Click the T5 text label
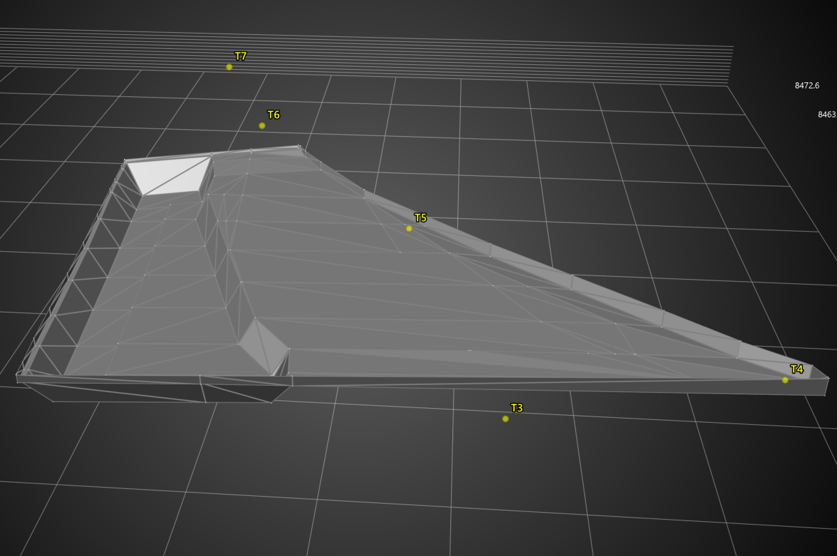837x556 pixels. [420, 218]
